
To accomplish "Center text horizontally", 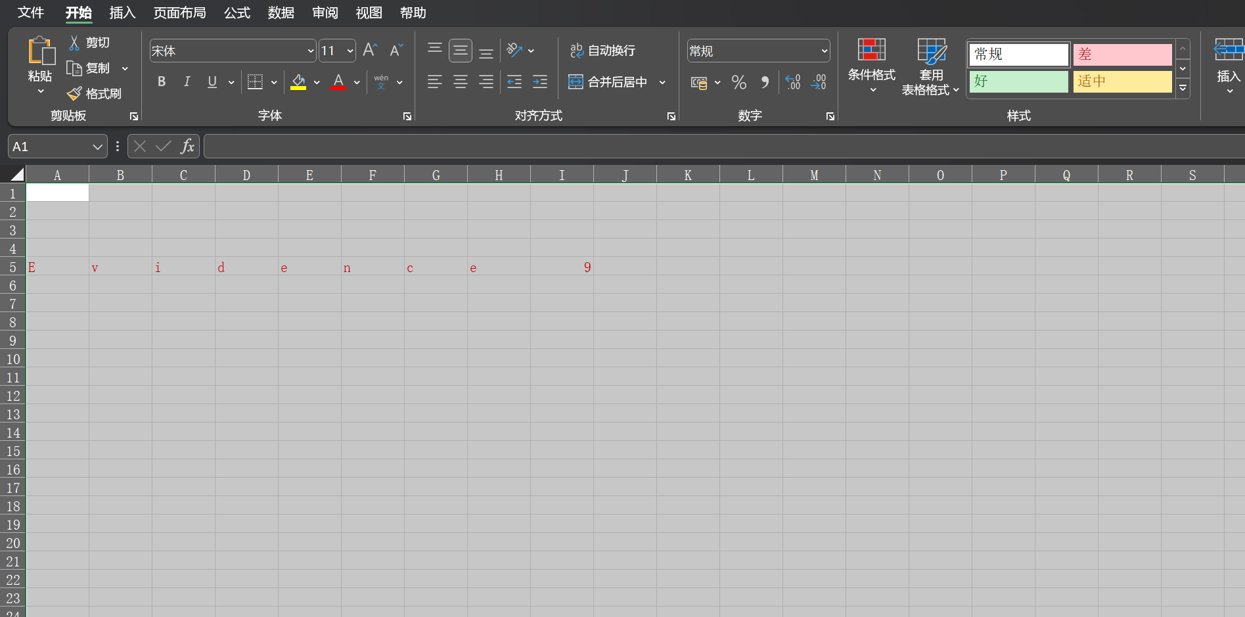I will pyautogui.click(x=461, y=82).
